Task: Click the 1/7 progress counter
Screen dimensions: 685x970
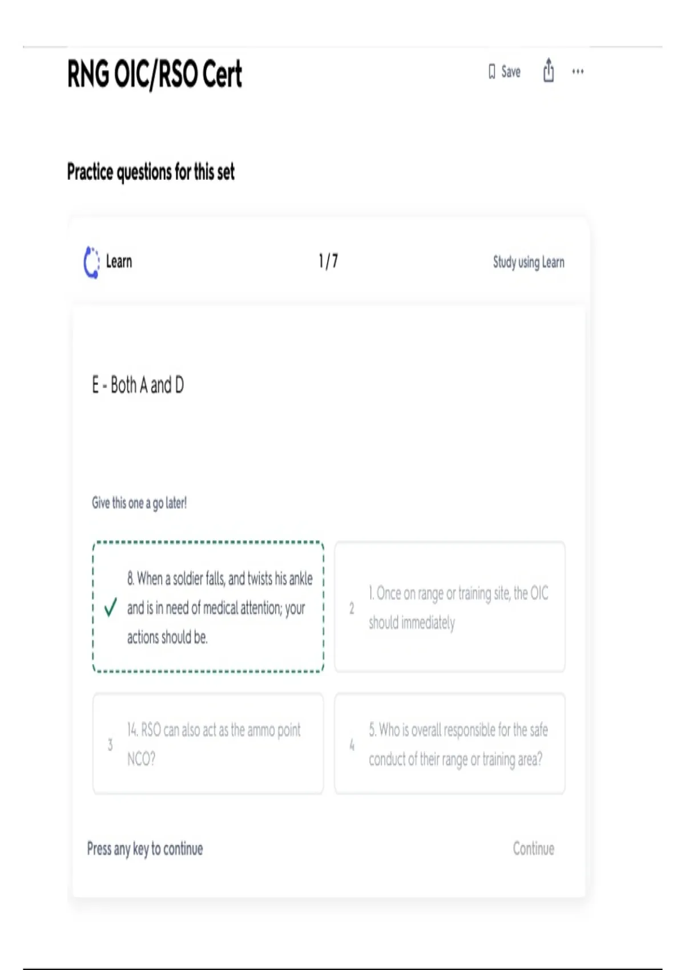Action: 328,261
